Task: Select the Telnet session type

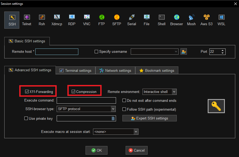Action: click(27, 20)
